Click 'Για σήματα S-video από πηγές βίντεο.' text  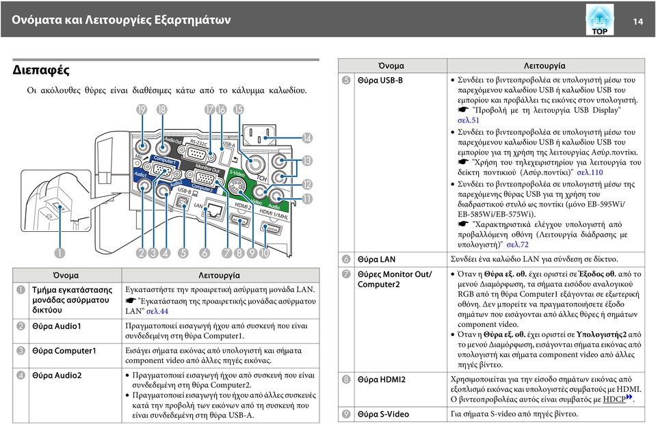click(514, 414)
